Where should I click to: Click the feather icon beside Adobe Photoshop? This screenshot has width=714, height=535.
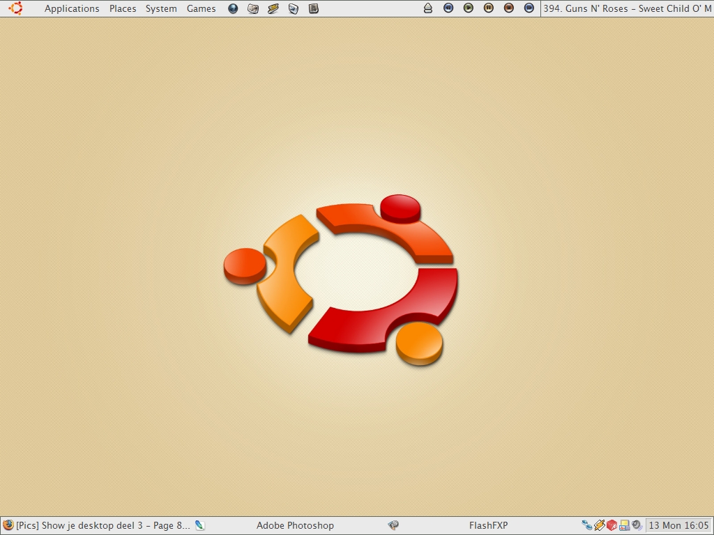click(x=199, y=525)
